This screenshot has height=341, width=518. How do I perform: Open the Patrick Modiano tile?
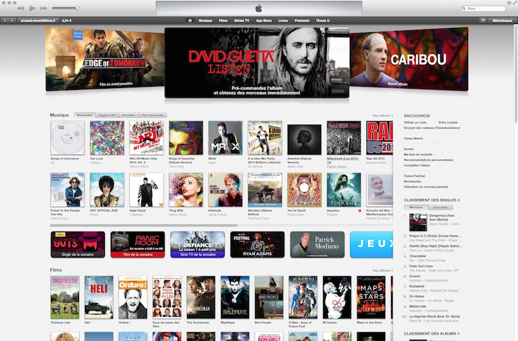[x=317, y=245]
